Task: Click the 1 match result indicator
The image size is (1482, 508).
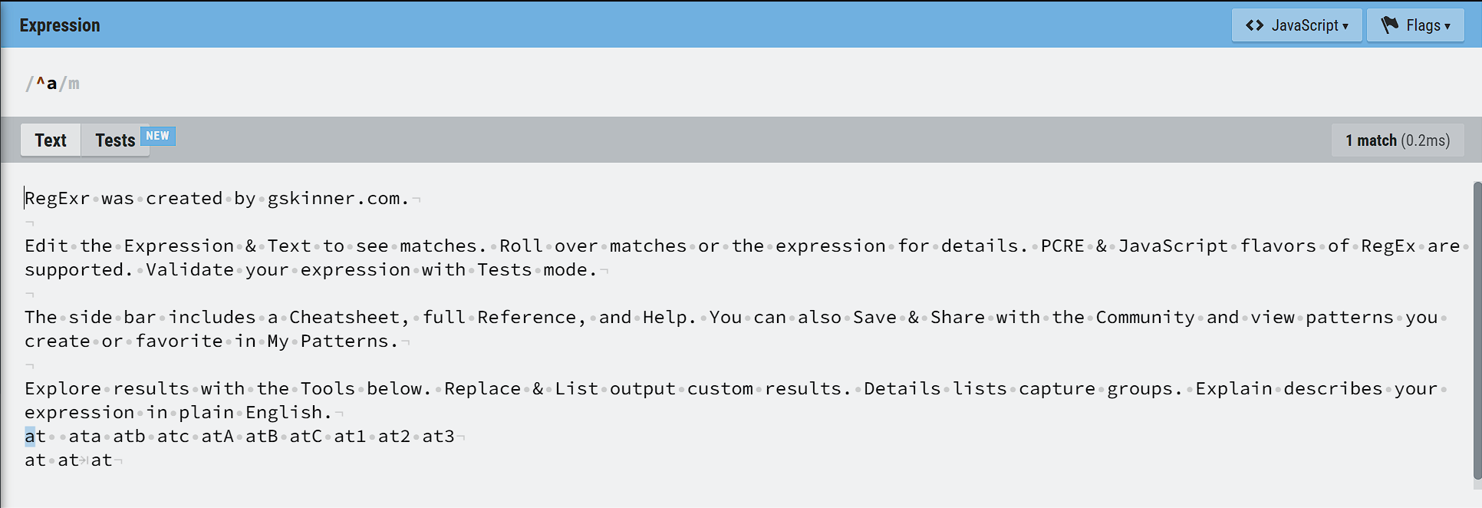Action: [1398, 140]
